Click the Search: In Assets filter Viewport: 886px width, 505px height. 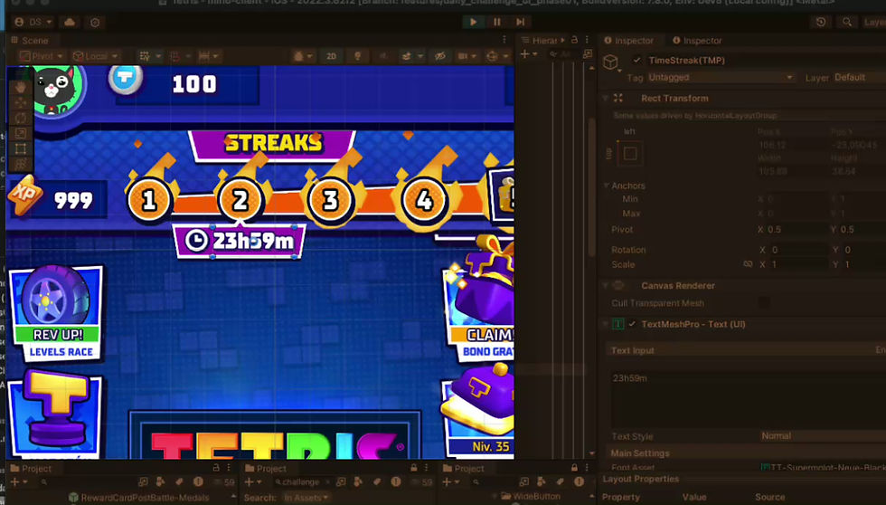[306, 498]
